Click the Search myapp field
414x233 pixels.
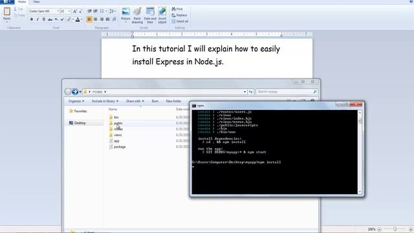point(287,92)
